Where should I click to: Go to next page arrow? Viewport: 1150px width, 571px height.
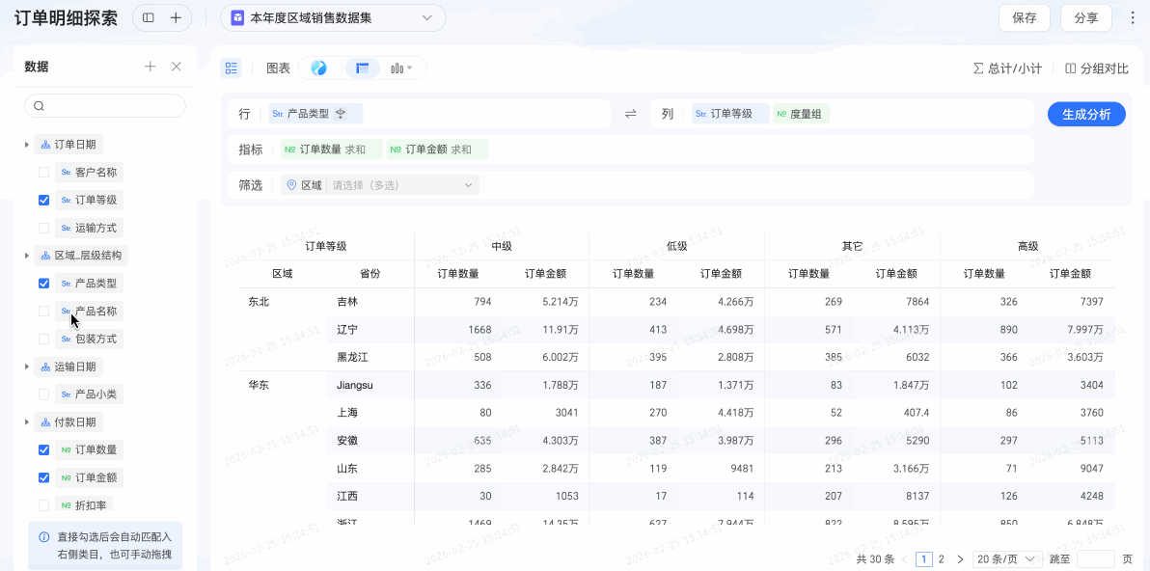[960, 559]
